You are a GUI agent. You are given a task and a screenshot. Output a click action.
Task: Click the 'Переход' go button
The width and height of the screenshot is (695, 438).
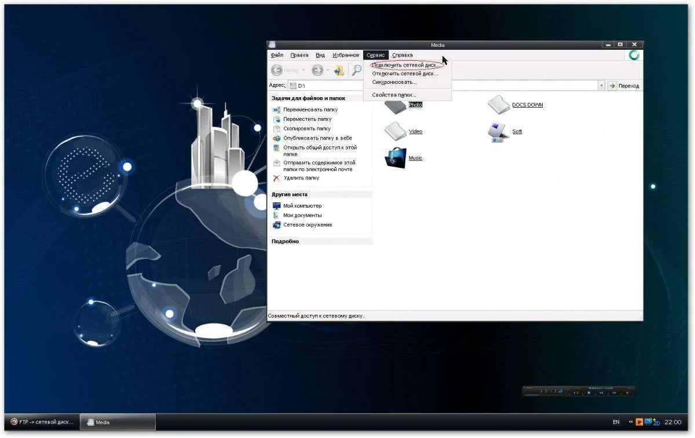coord(624,86)
